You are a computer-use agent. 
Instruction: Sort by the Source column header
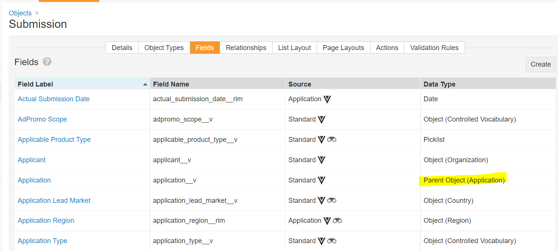click(x=300, y=84)
